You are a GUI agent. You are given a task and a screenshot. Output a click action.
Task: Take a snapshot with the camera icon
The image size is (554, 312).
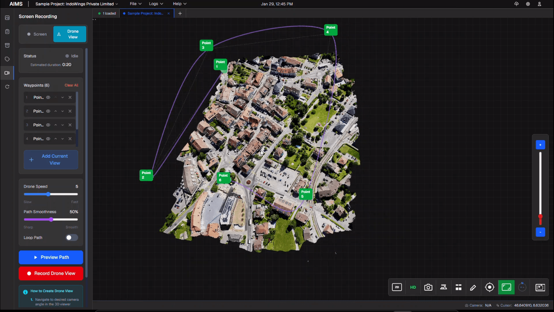point(428,287)
